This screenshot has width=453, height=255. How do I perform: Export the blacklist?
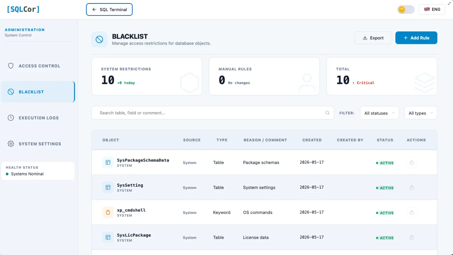tap(373, 38)
